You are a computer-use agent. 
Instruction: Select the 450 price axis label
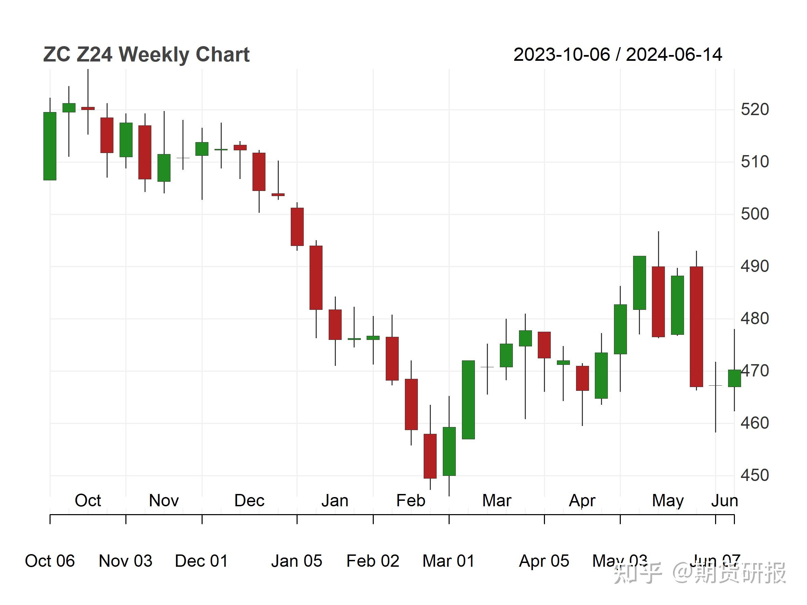coord(754,475)
